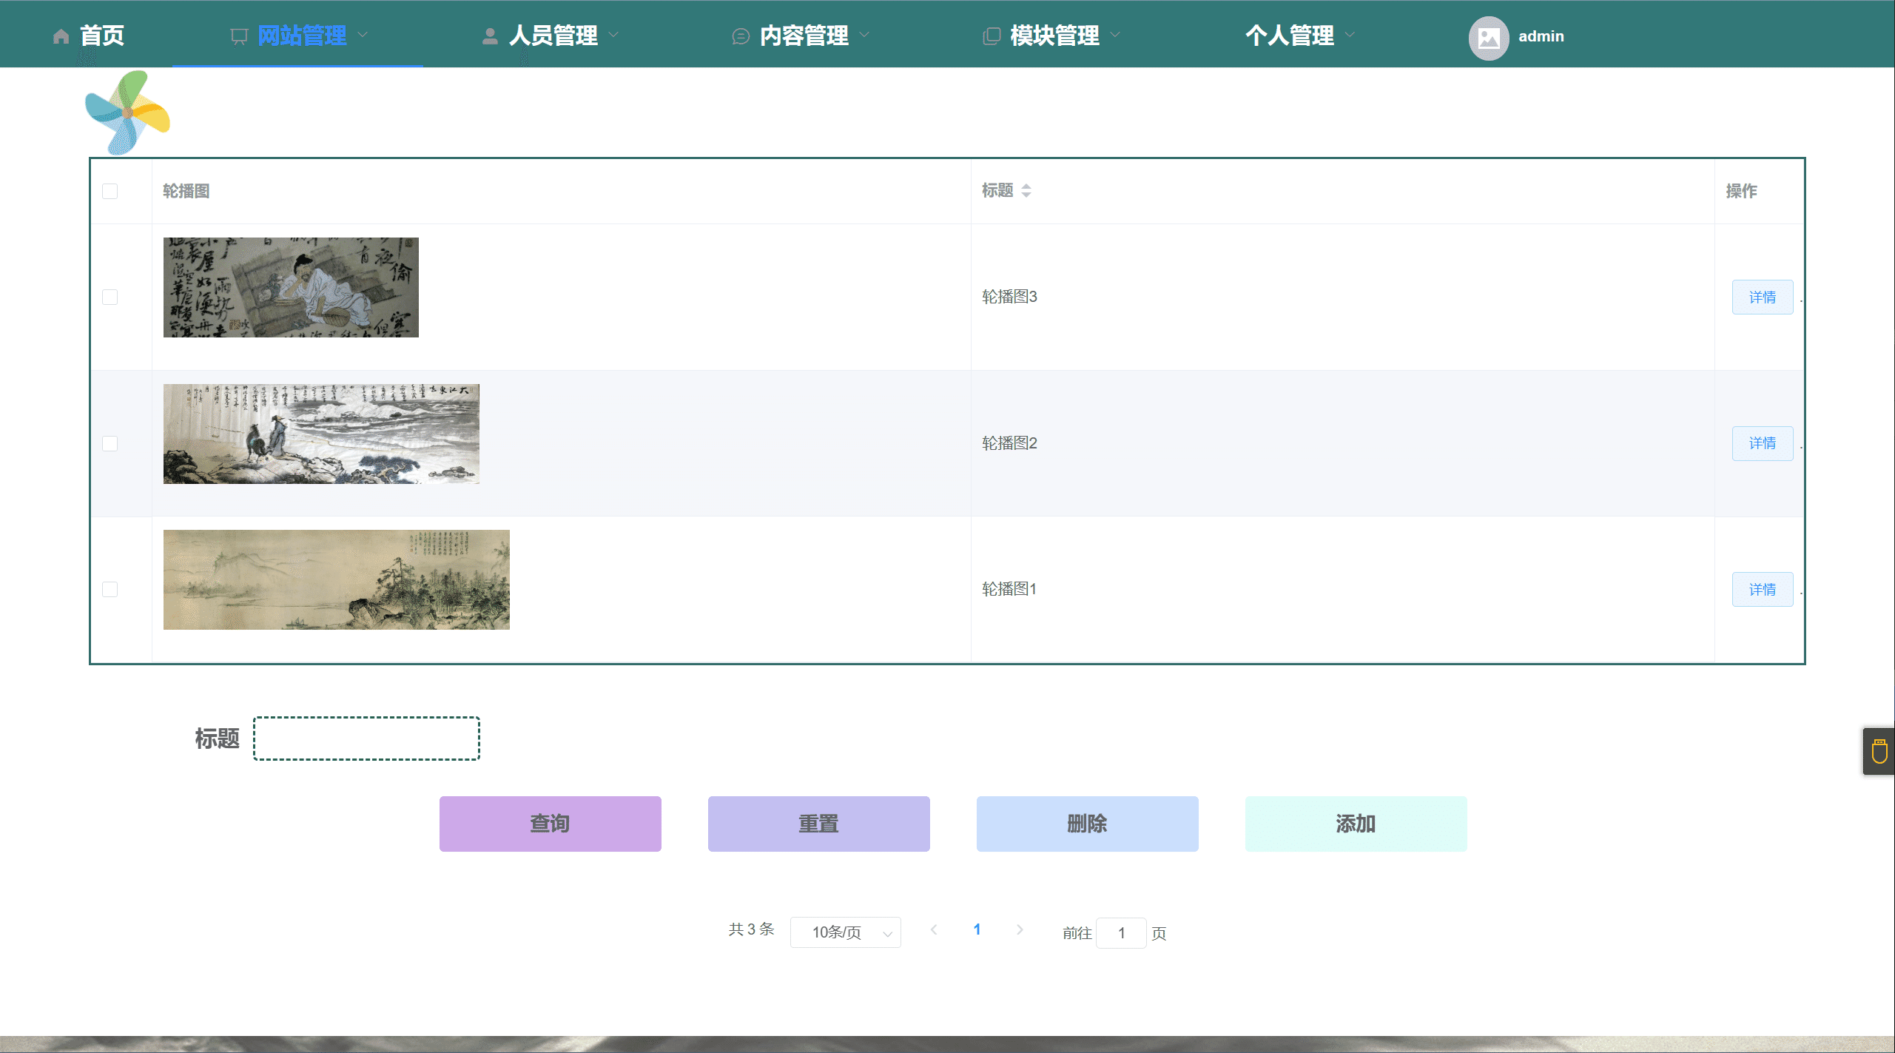Screen dimensions: 1895x1053
Task: Click the colorful pinwheel logo
Action: [x=128, y=112]
